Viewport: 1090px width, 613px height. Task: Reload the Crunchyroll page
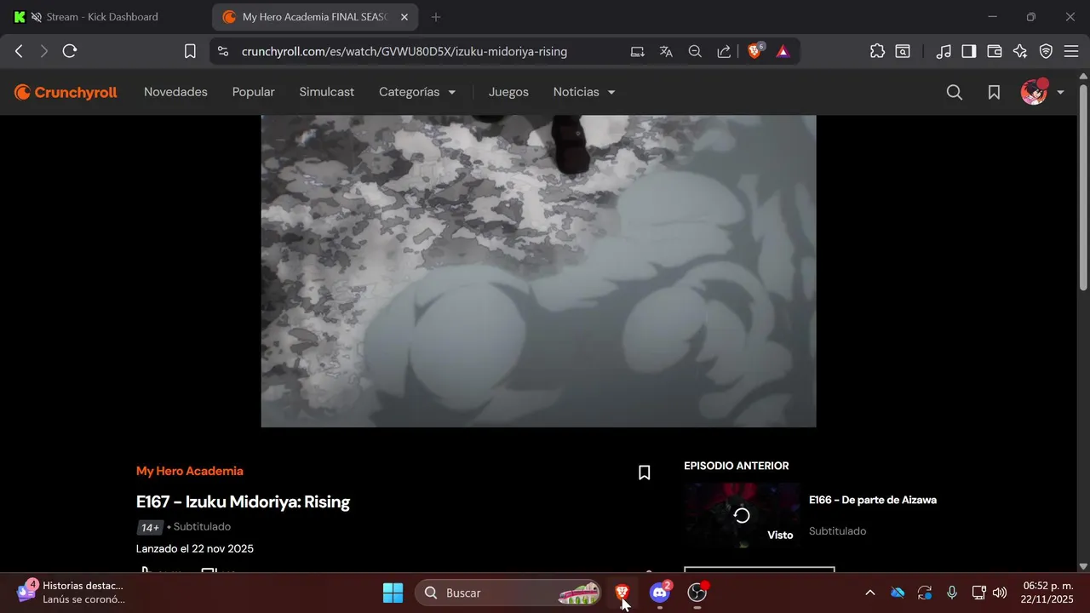(70, 51)
